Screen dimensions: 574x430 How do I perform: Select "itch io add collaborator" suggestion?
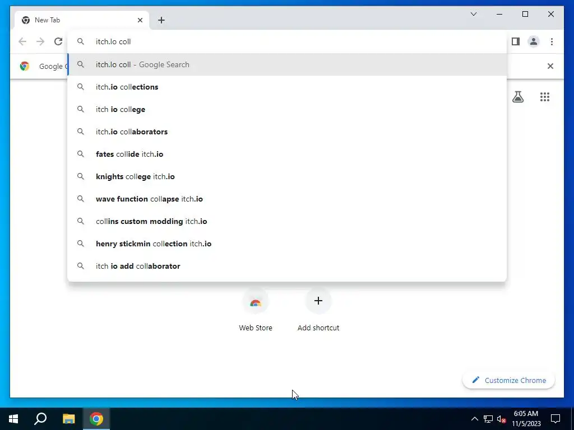287,266
